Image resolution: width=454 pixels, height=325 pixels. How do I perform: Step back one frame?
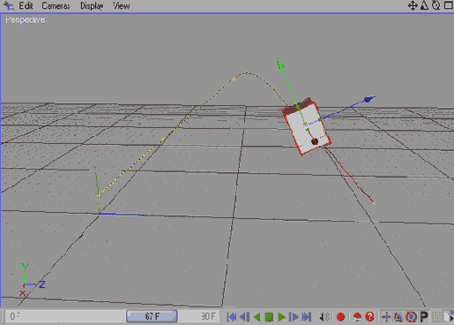tap(244, 317)
